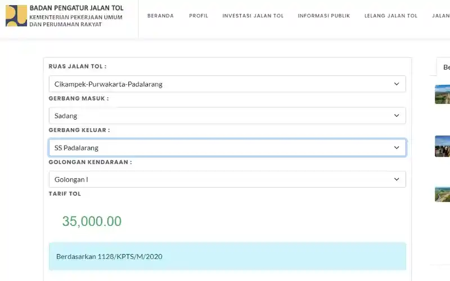The height and width of the screenshot is (281, 450).
Task: Click the Ruas Jalan Tol field label
Action: click(77, 66)
